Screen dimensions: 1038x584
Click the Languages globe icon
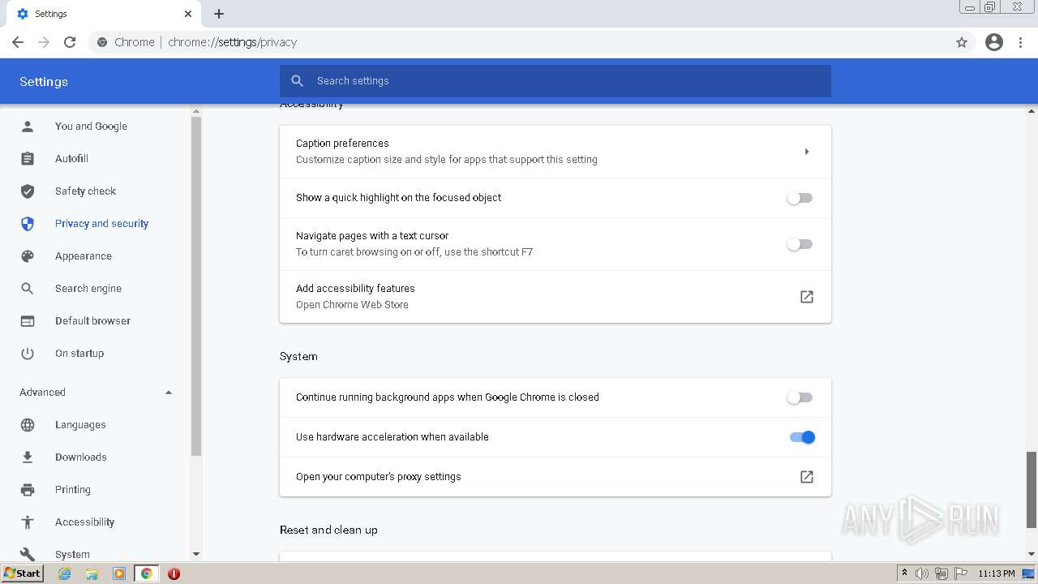[x=28, y=425]
